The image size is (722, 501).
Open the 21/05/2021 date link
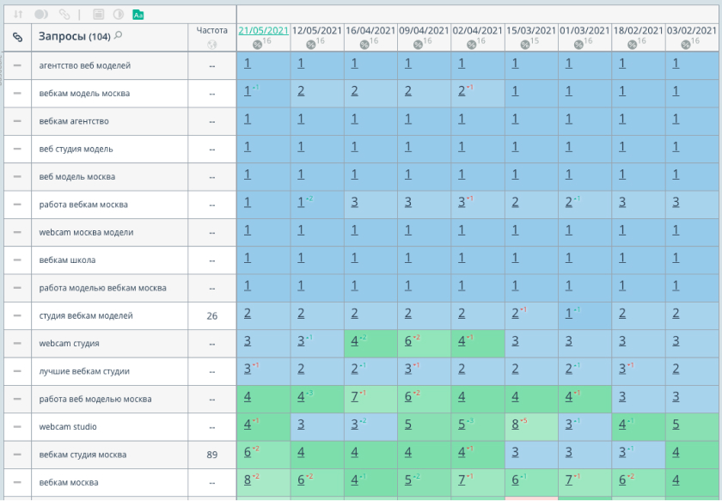coord(264,30)
